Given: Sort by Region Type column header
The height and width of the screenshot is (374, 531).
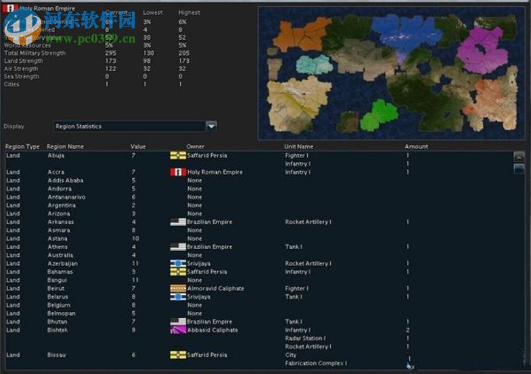Looking at the screenshot, I should click(x=22, y=146).
